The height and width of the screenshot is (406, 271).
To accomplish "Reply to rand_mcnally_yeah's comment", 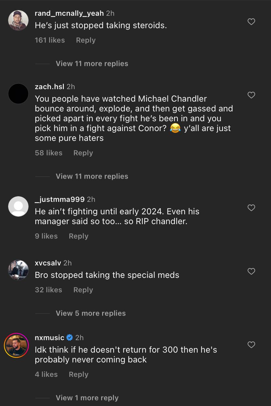I will point(86,40).
